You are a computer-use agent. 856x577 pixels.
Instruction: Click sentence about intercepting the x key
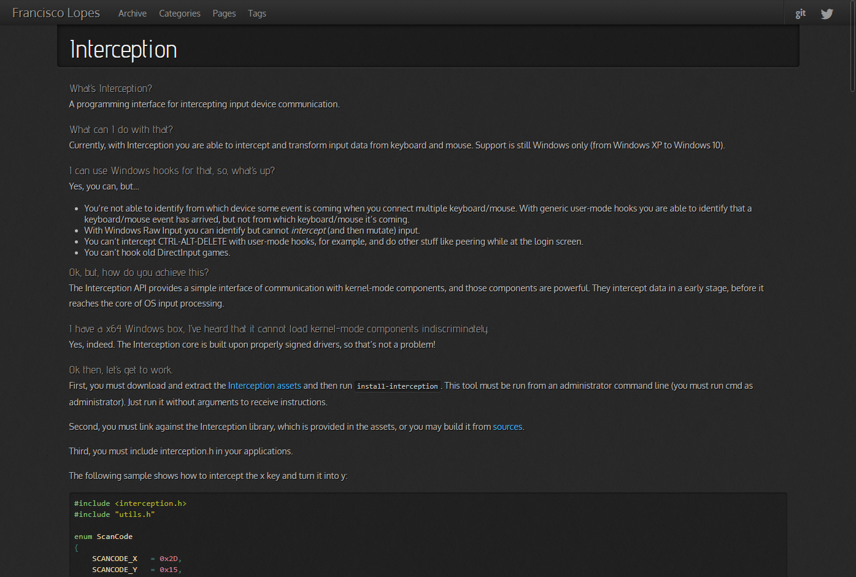pos(208,476)
